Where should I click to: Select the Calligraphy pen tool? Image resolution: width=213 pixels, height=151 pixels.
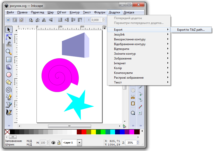9,112
